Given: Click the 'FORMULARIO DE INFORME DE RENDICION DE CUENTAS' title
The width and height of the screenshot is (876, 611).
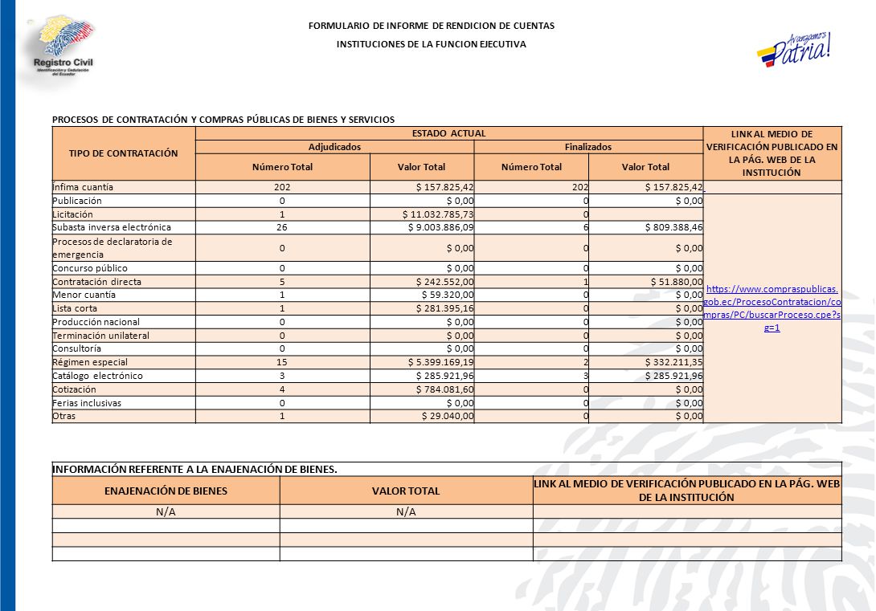Looking at the screenshot, I should click(x=432, y=26).
